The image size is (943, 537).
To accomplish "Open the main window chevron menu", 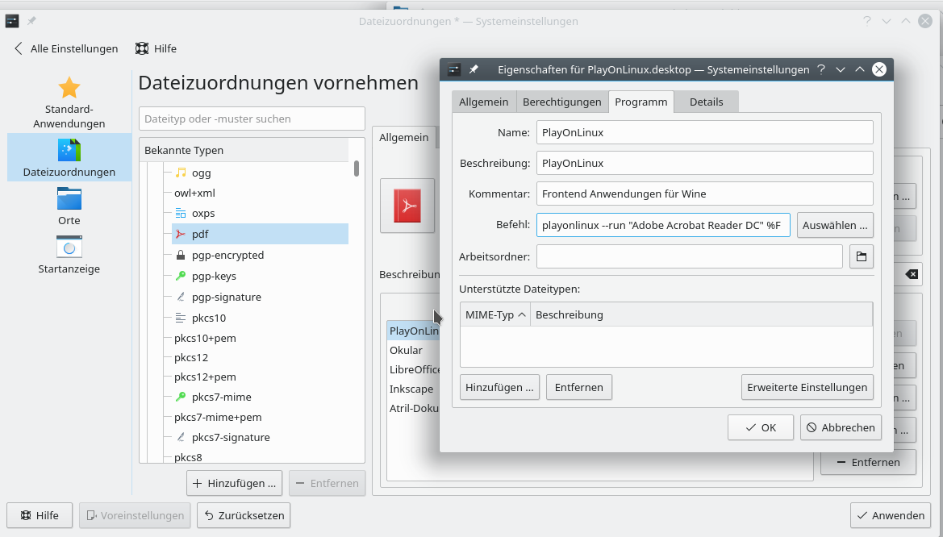I will (887, 21).
